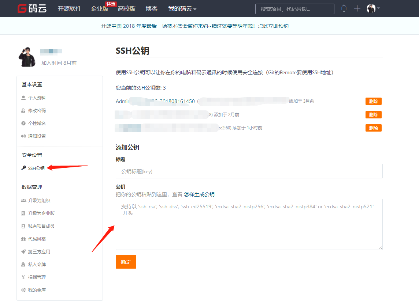The height and width of the screenshot is (307, 419).
Task: Delete the first SSH key
Action: 373,101
